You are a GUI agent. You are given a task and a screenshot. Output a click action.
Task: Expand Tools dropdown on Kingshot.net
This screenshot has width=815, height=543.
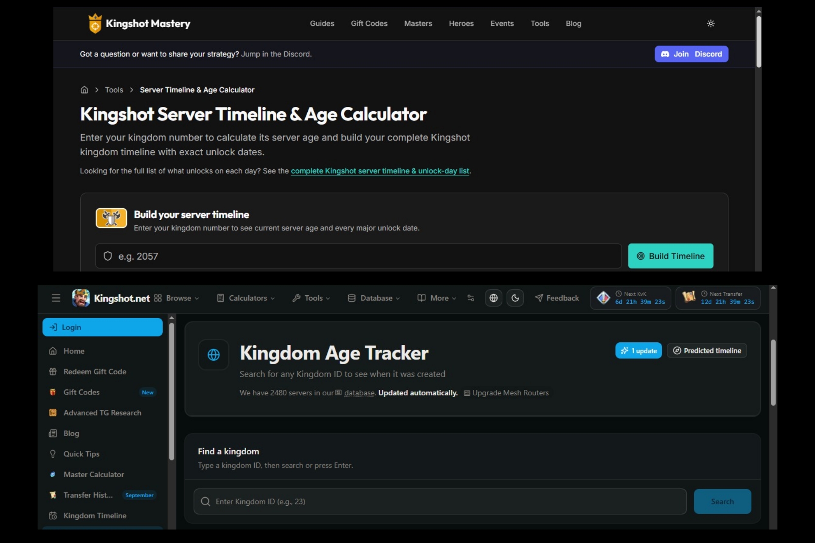[311, 298]
